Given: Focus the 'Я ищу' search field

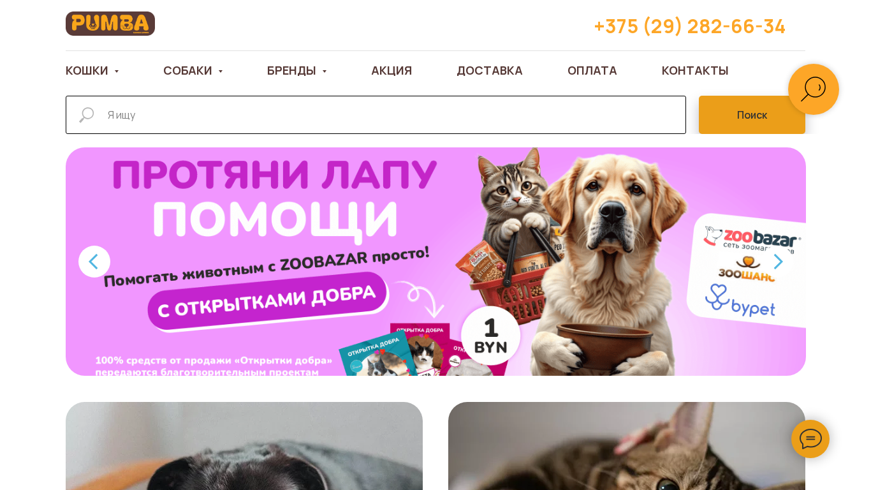Looking at the screenshot, I should (376, 115).
